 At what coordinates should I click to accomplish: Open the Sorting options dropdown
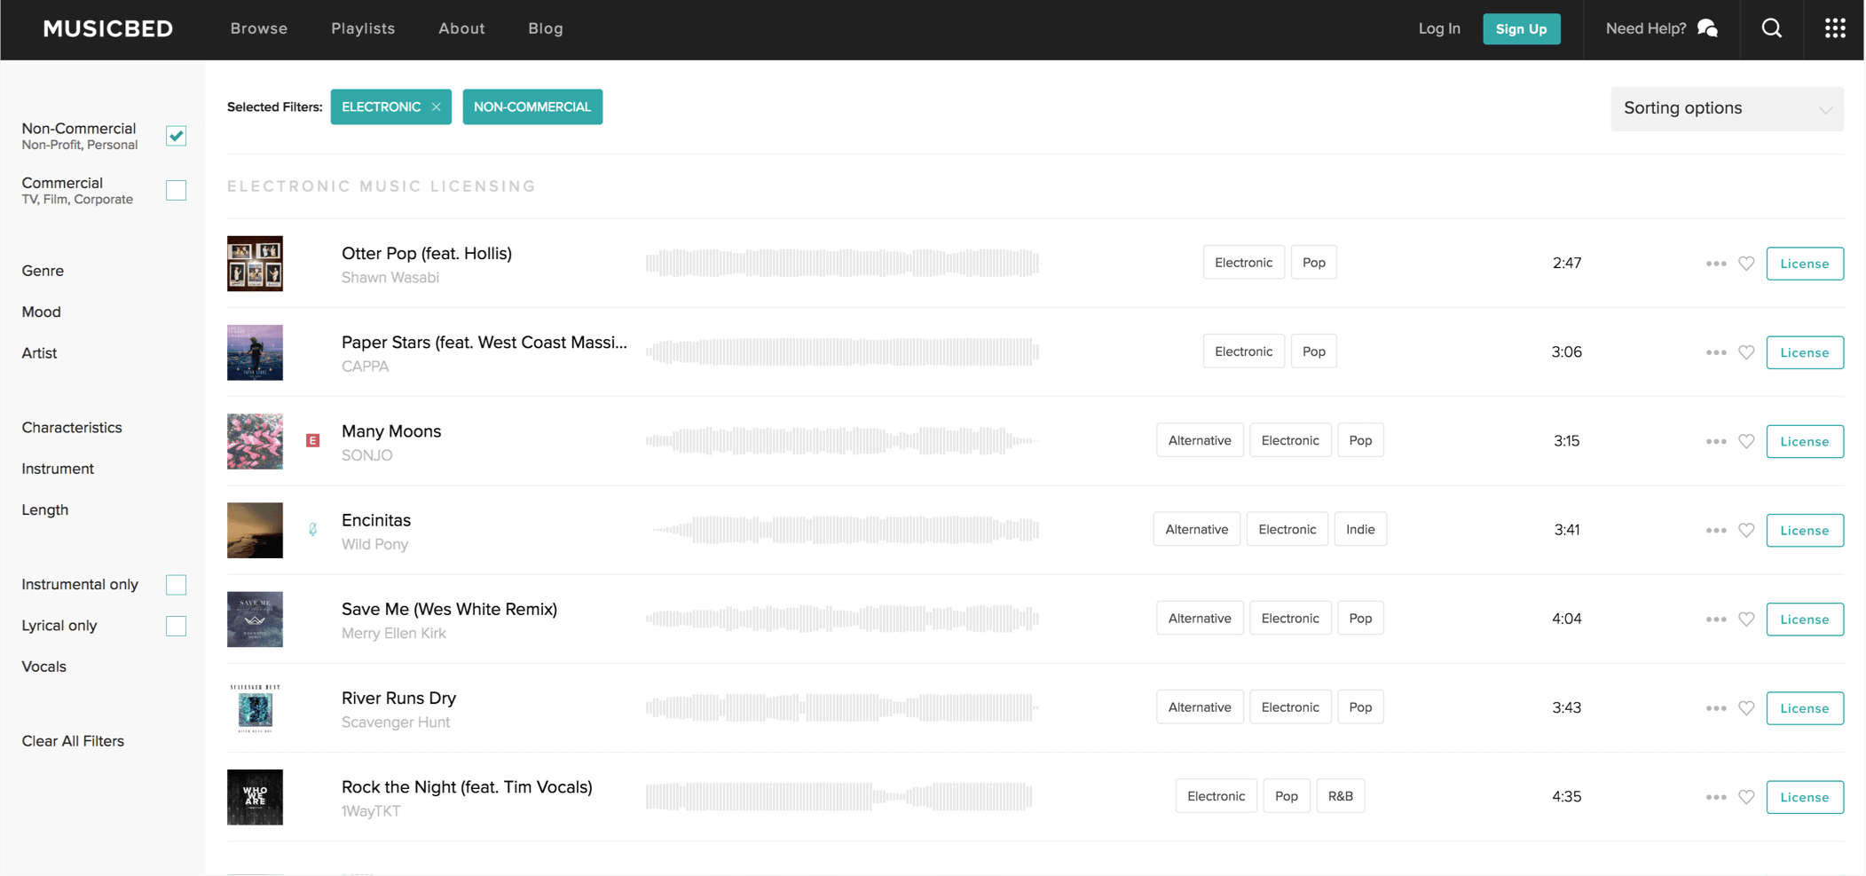tap(1727, 108)
